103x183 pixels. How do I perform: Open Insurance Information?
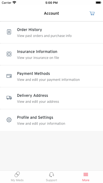coord(51,54)
